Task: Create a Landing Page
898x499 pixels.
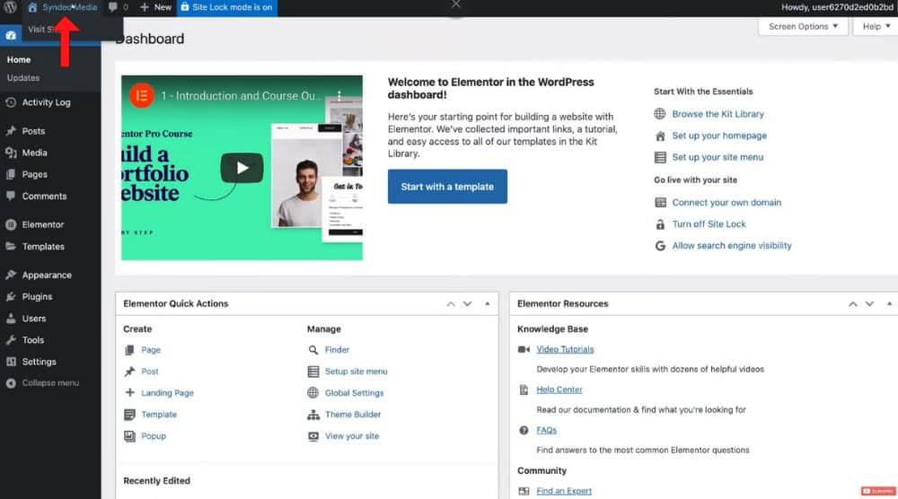Action: (167, 393)
